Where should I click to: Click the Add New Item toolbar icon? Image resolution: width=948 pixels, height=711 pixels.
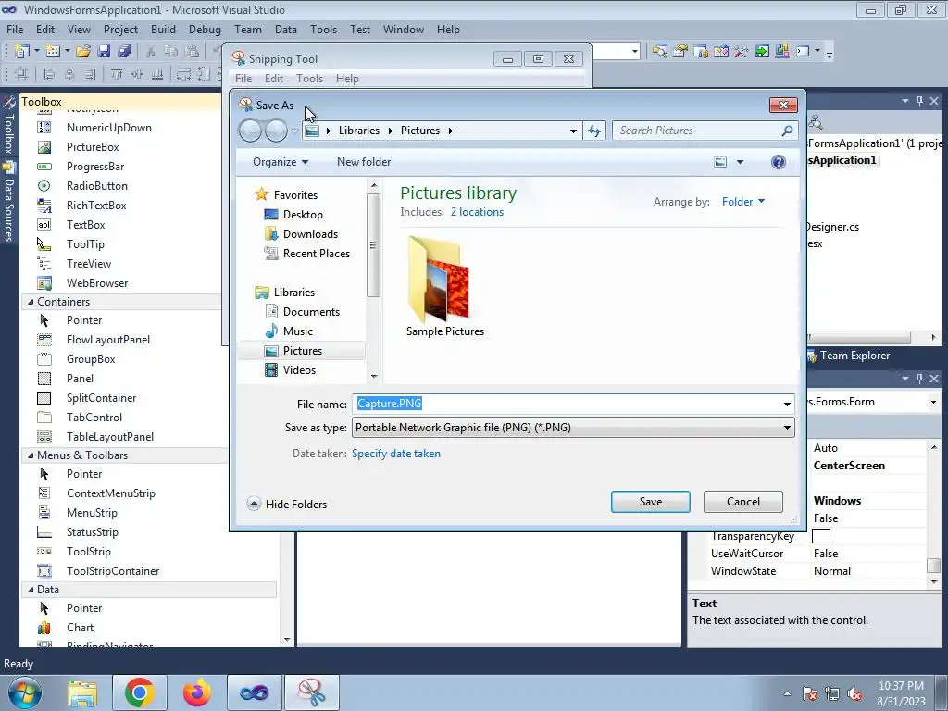(x=52, y=52)
